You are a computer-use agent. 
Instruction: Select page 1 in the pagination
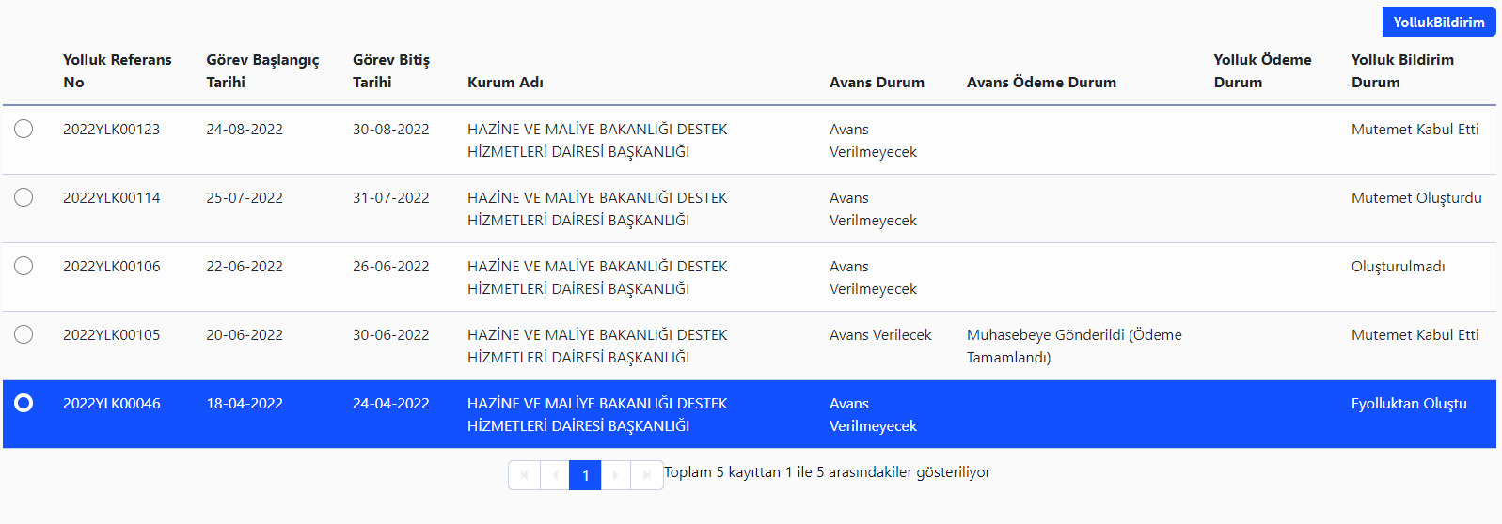(x=585, y=475)
